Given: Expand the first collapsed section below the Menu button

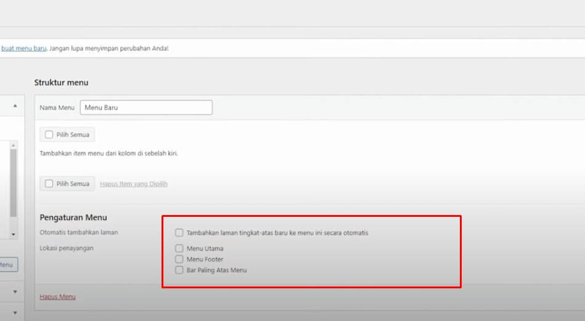Looking at the screenshot, I should (x=15, y=291).
